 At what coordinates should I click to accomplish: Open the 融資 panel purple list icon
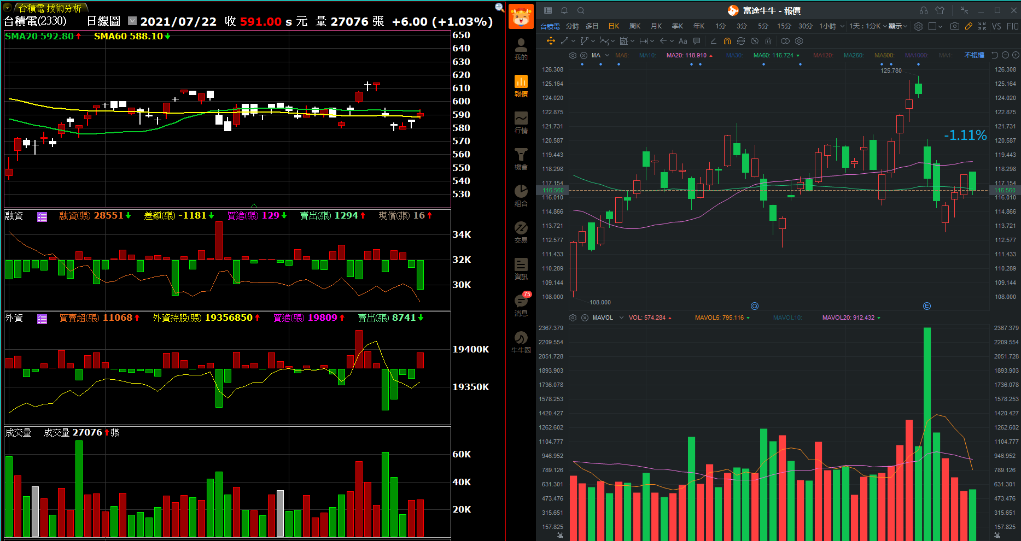pyautogui.click(x=42, y=217)
